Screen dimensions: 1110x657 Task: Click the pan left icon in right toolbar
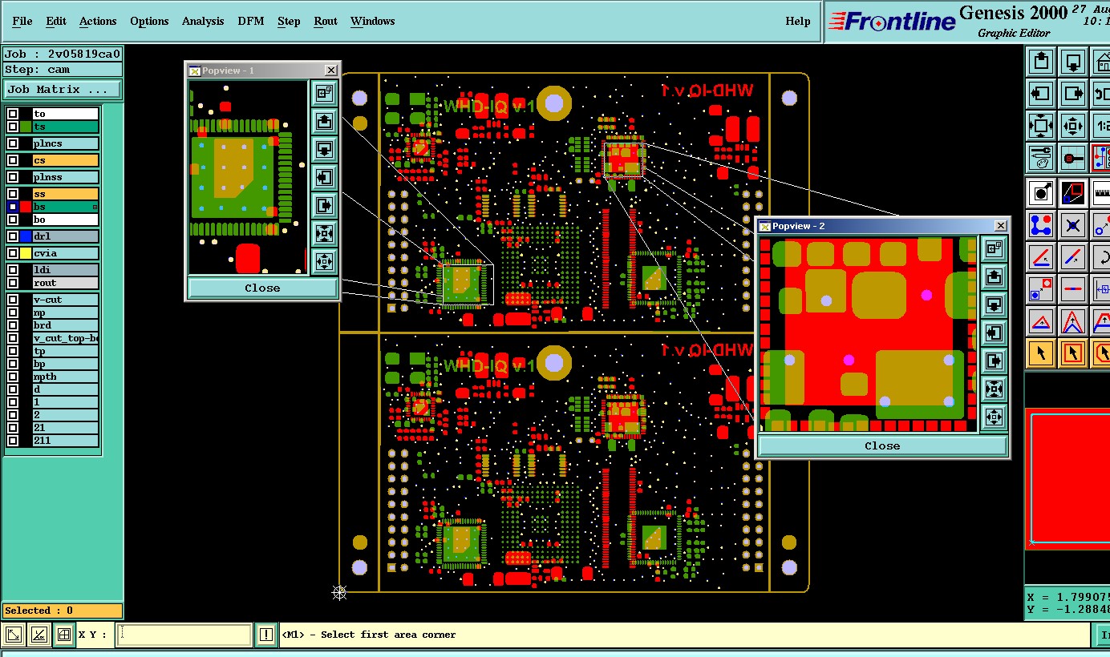pyautogui.click(x=1041, y=93)
